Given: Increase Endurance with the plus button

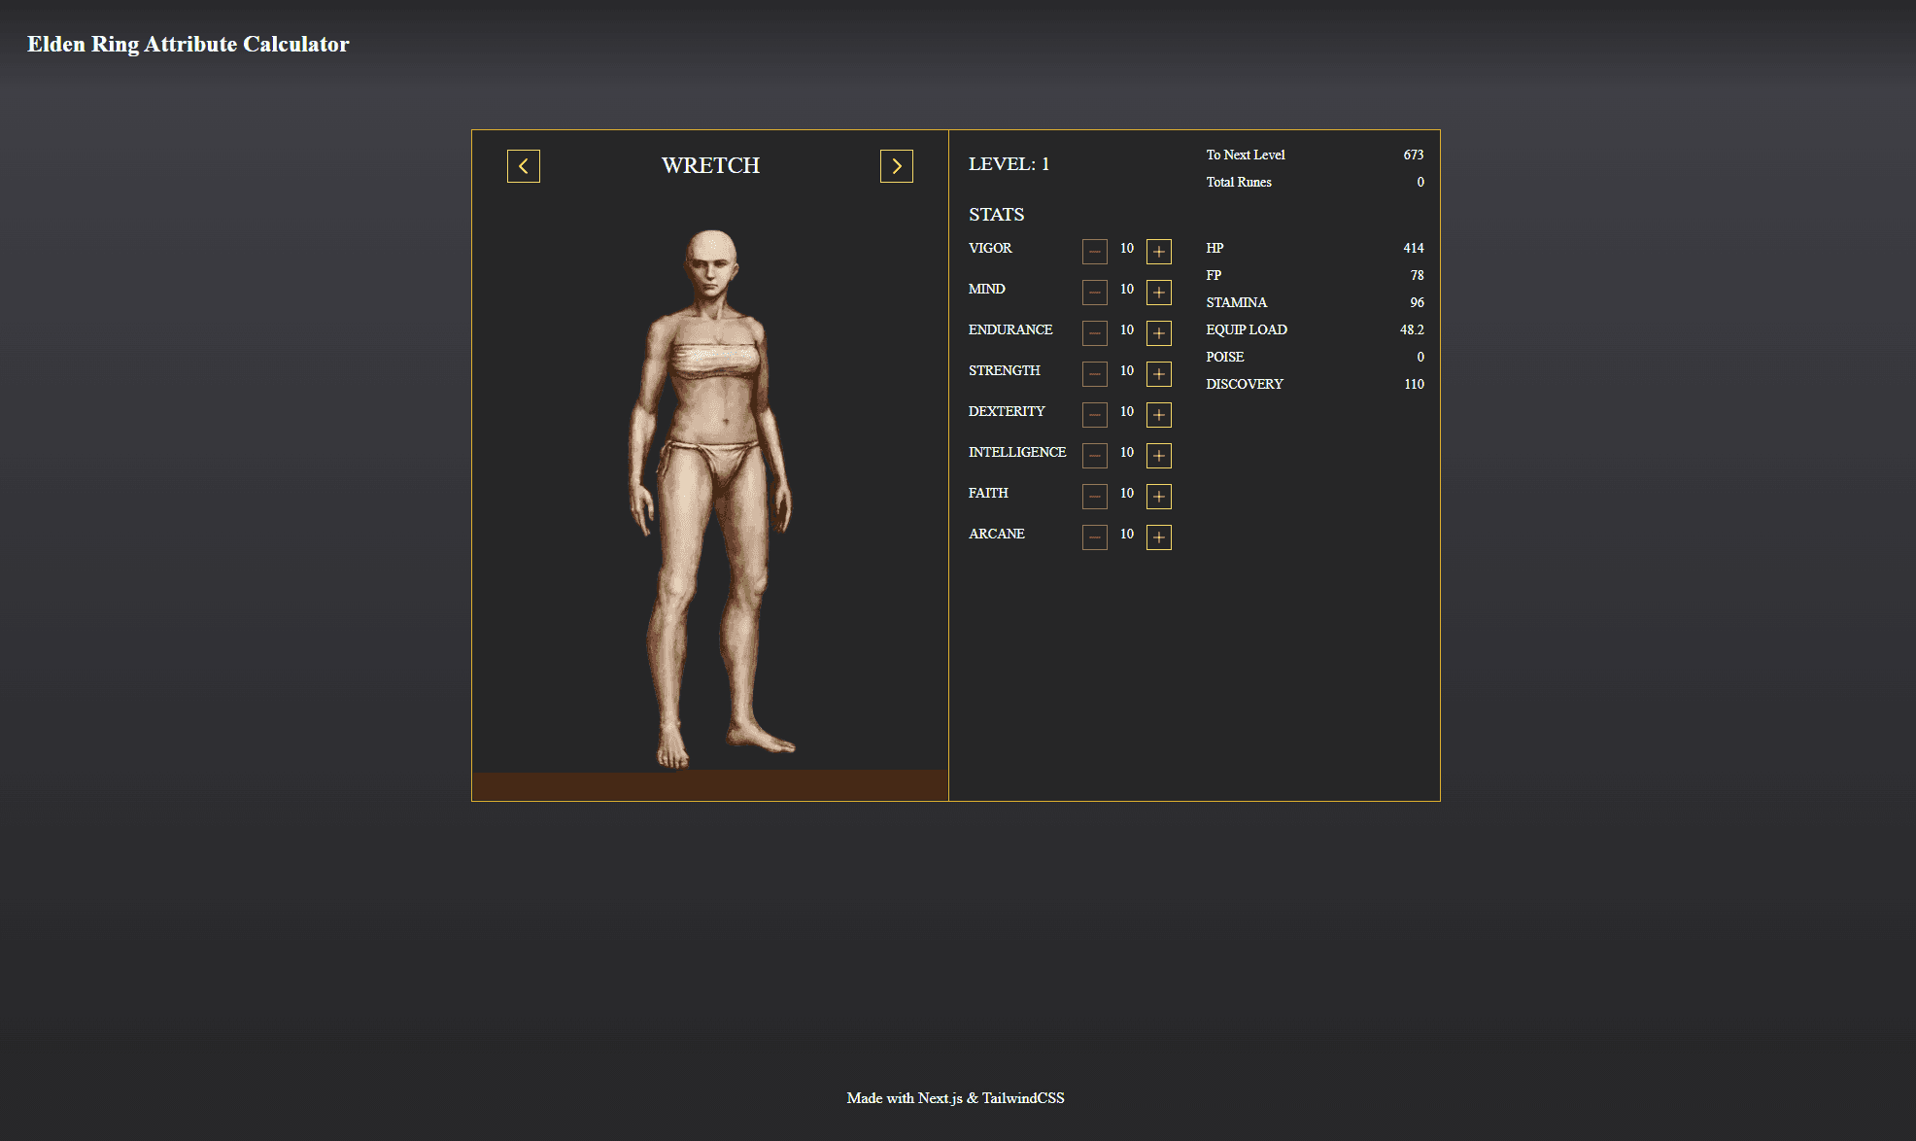Looking at the screenshot, I should (1158, 333).
